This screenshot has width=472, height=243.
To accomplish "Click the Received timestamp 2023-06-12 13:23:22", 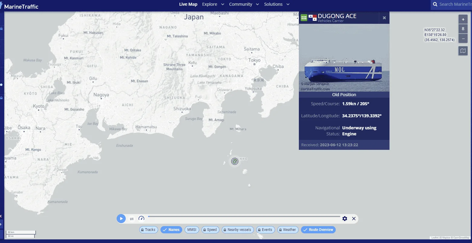I will coord(339,145).
